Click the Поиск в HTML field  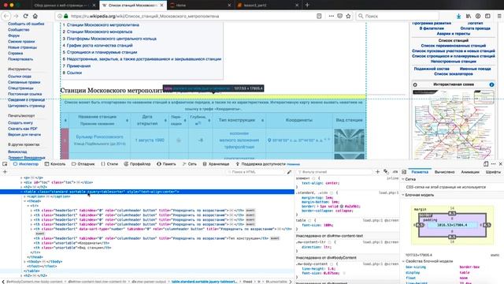tap(255, 172)
